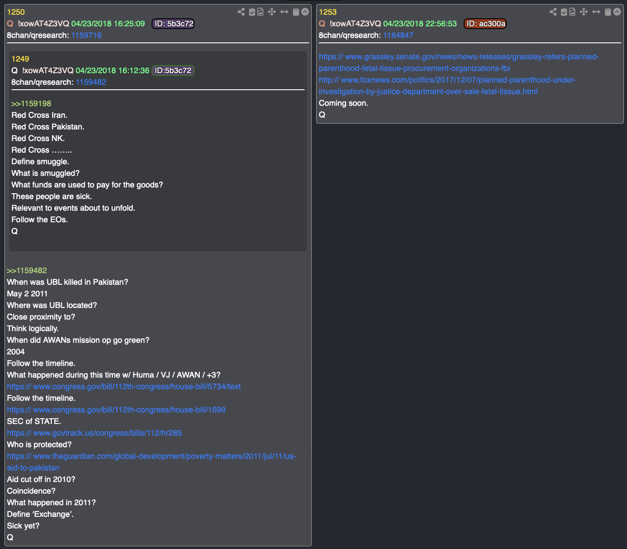Click the ID: ac300a badge on post 1253
Image resolution: width=627 pixels, height=549 pixels.
[485, 24]
